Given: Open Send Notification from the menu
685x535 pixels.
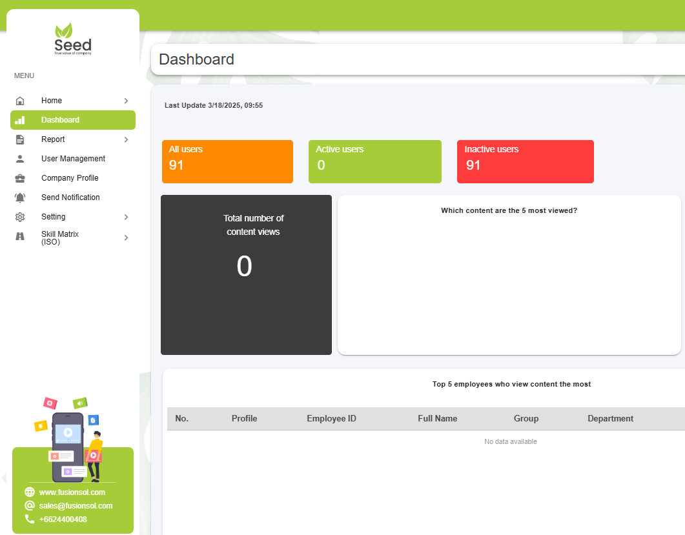Looking at the screenshot, I should (70, 197).
